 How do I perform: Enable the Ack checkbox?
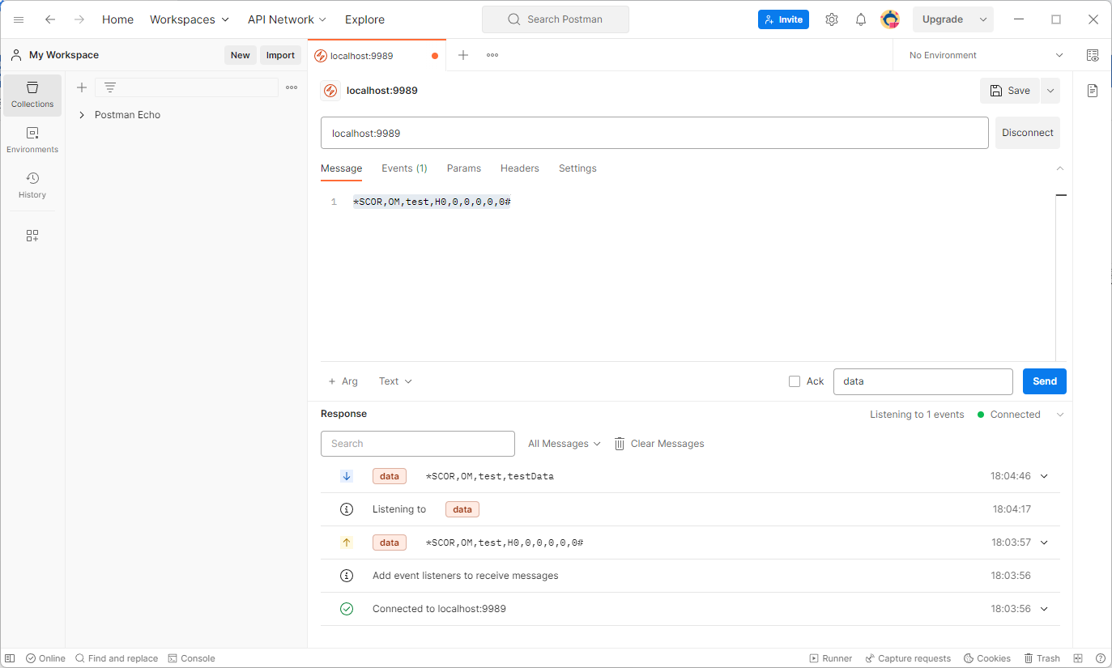click(x=795, y=381)
